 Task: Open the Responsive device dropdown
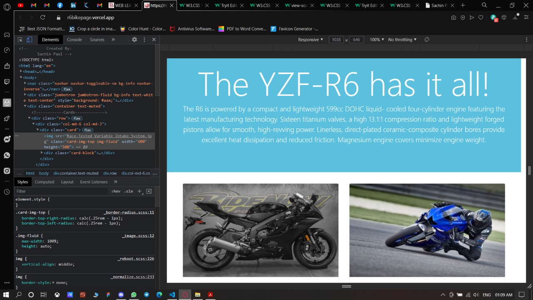point(311,40)
